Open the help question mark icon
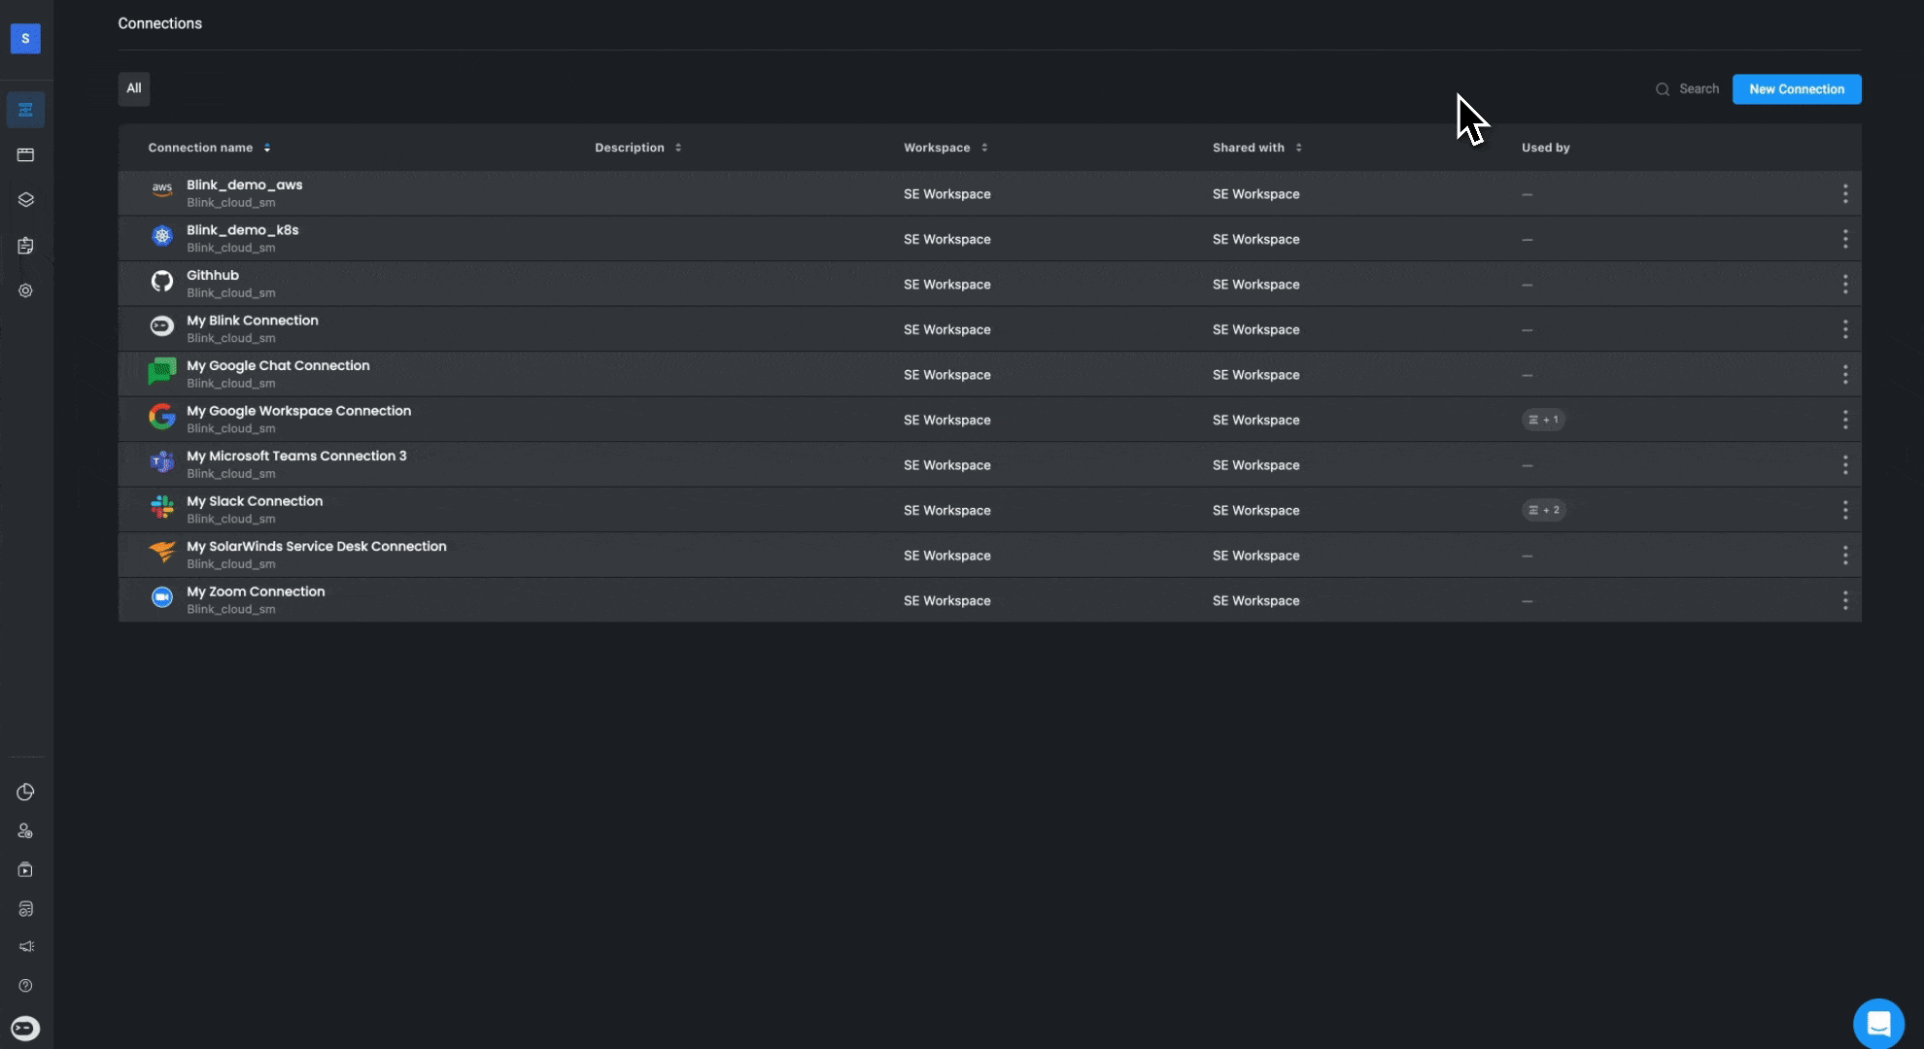 click(x=25, y=986)
